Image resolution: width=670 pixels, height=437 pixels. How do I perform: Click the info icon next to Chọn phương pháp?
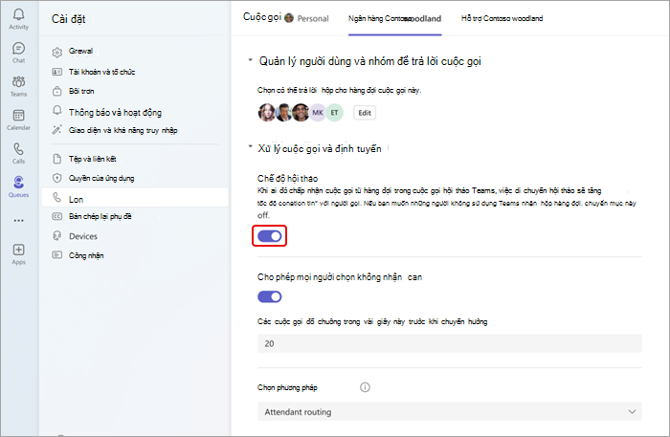365,387
